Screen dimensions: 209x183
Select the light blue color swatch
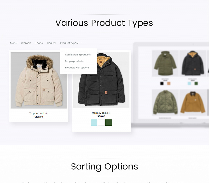click(x=94, y=122)
